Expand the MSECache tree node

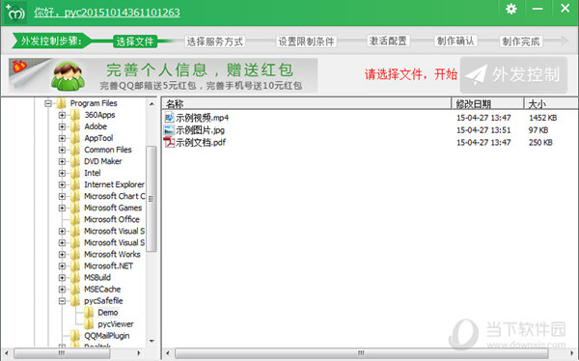coord(62,290)
